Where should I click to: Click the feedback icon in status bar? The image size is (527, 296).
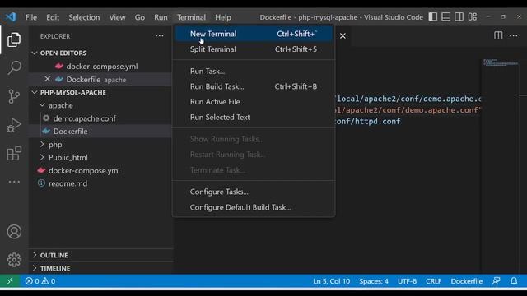(496, 281)
